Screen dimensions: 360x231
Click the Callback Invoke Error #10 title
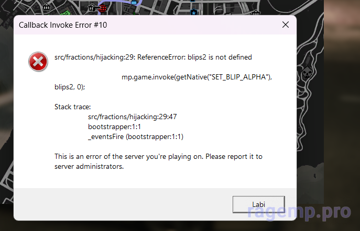tap(63, 25)
